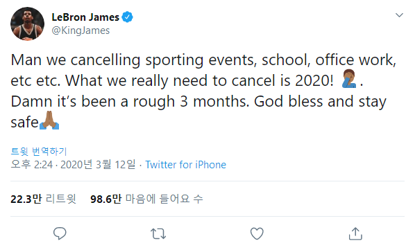
Task: Click the facepalm emoji in the tweet
Action: click(349, 79)
